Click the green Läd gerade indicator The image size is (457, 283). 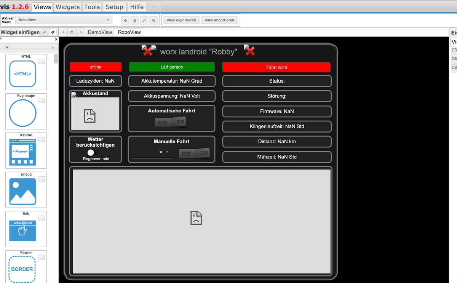[x=172, y=67]
